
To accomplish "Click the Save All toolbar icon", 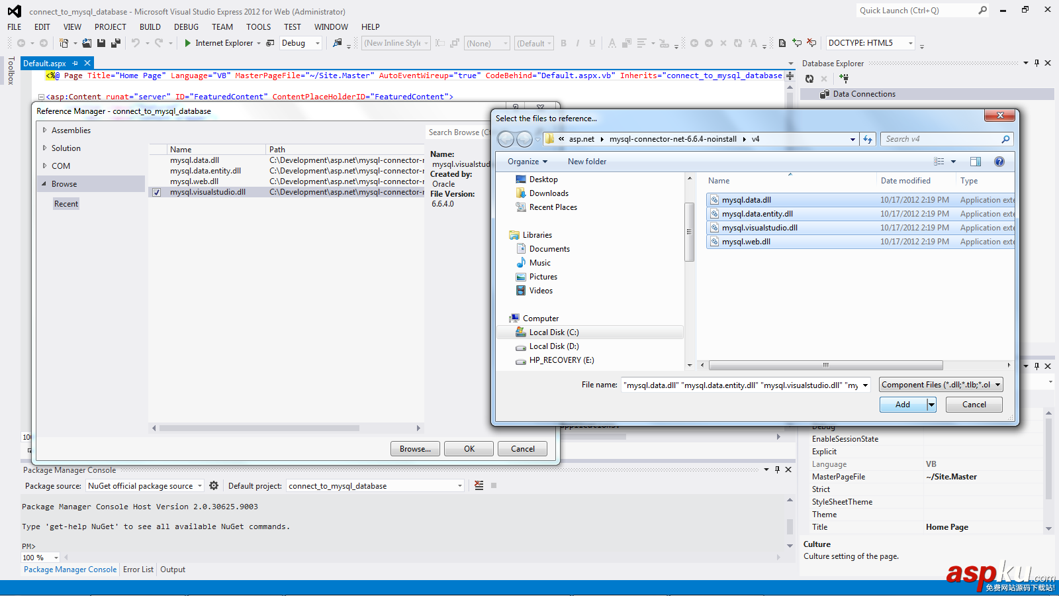I will tap(115, 43).
